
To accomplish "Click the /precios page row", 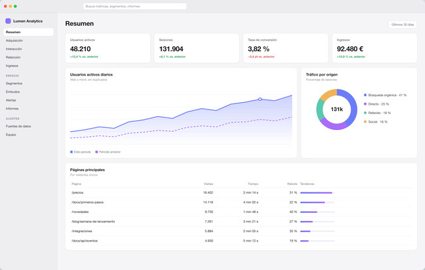I will pos(241,192).
